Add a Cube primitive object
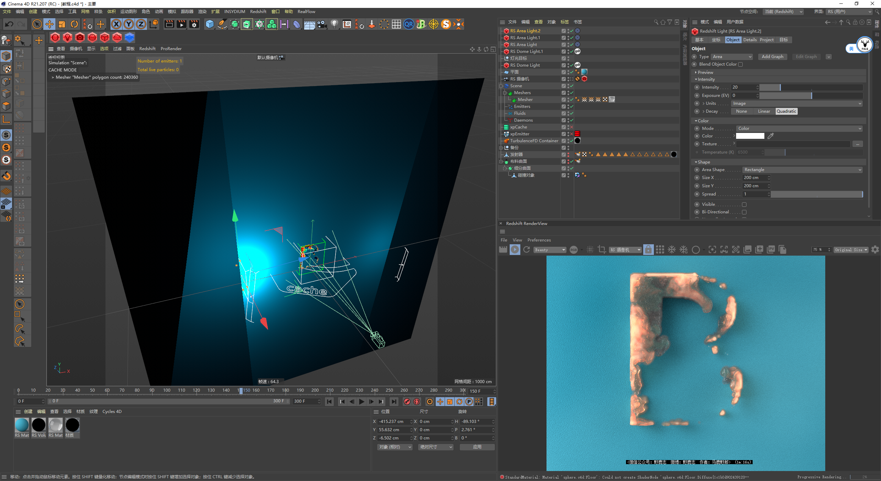This screenshot has height=481, width=881. click(210, 24)
